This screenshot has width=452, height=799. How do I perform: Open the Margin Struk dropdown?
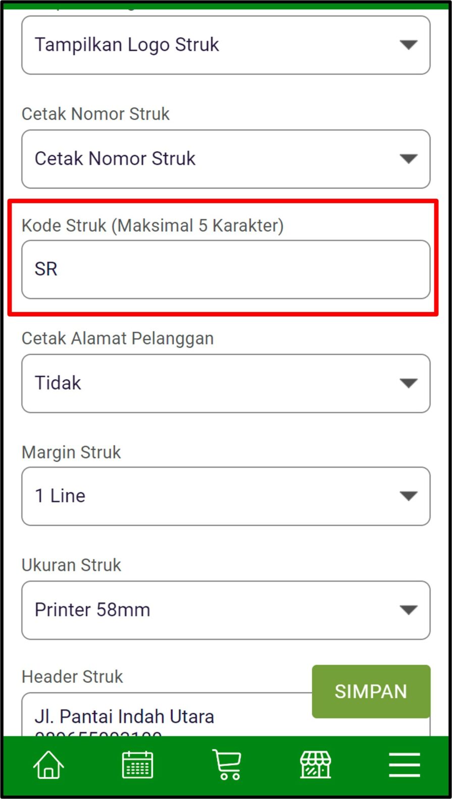(x=226, y=496)
